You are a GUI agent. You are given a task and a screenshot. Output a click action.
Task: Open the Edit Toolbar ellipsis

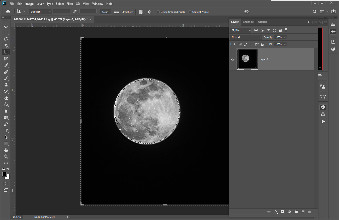click(x=6, y=163)
